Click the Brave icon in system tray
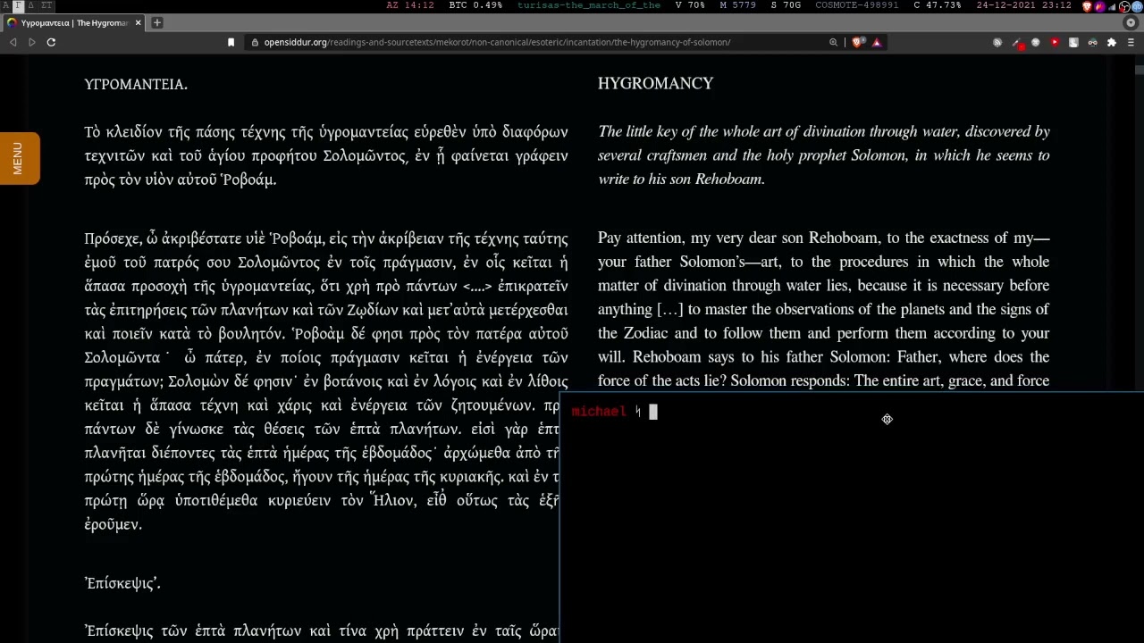The width and height of the screenshot is (1144, 643). click(1087, 5)
